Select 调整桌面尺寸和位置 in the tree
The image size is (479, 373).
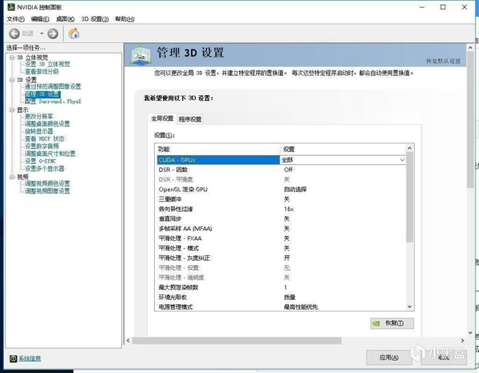click(50, 154)
